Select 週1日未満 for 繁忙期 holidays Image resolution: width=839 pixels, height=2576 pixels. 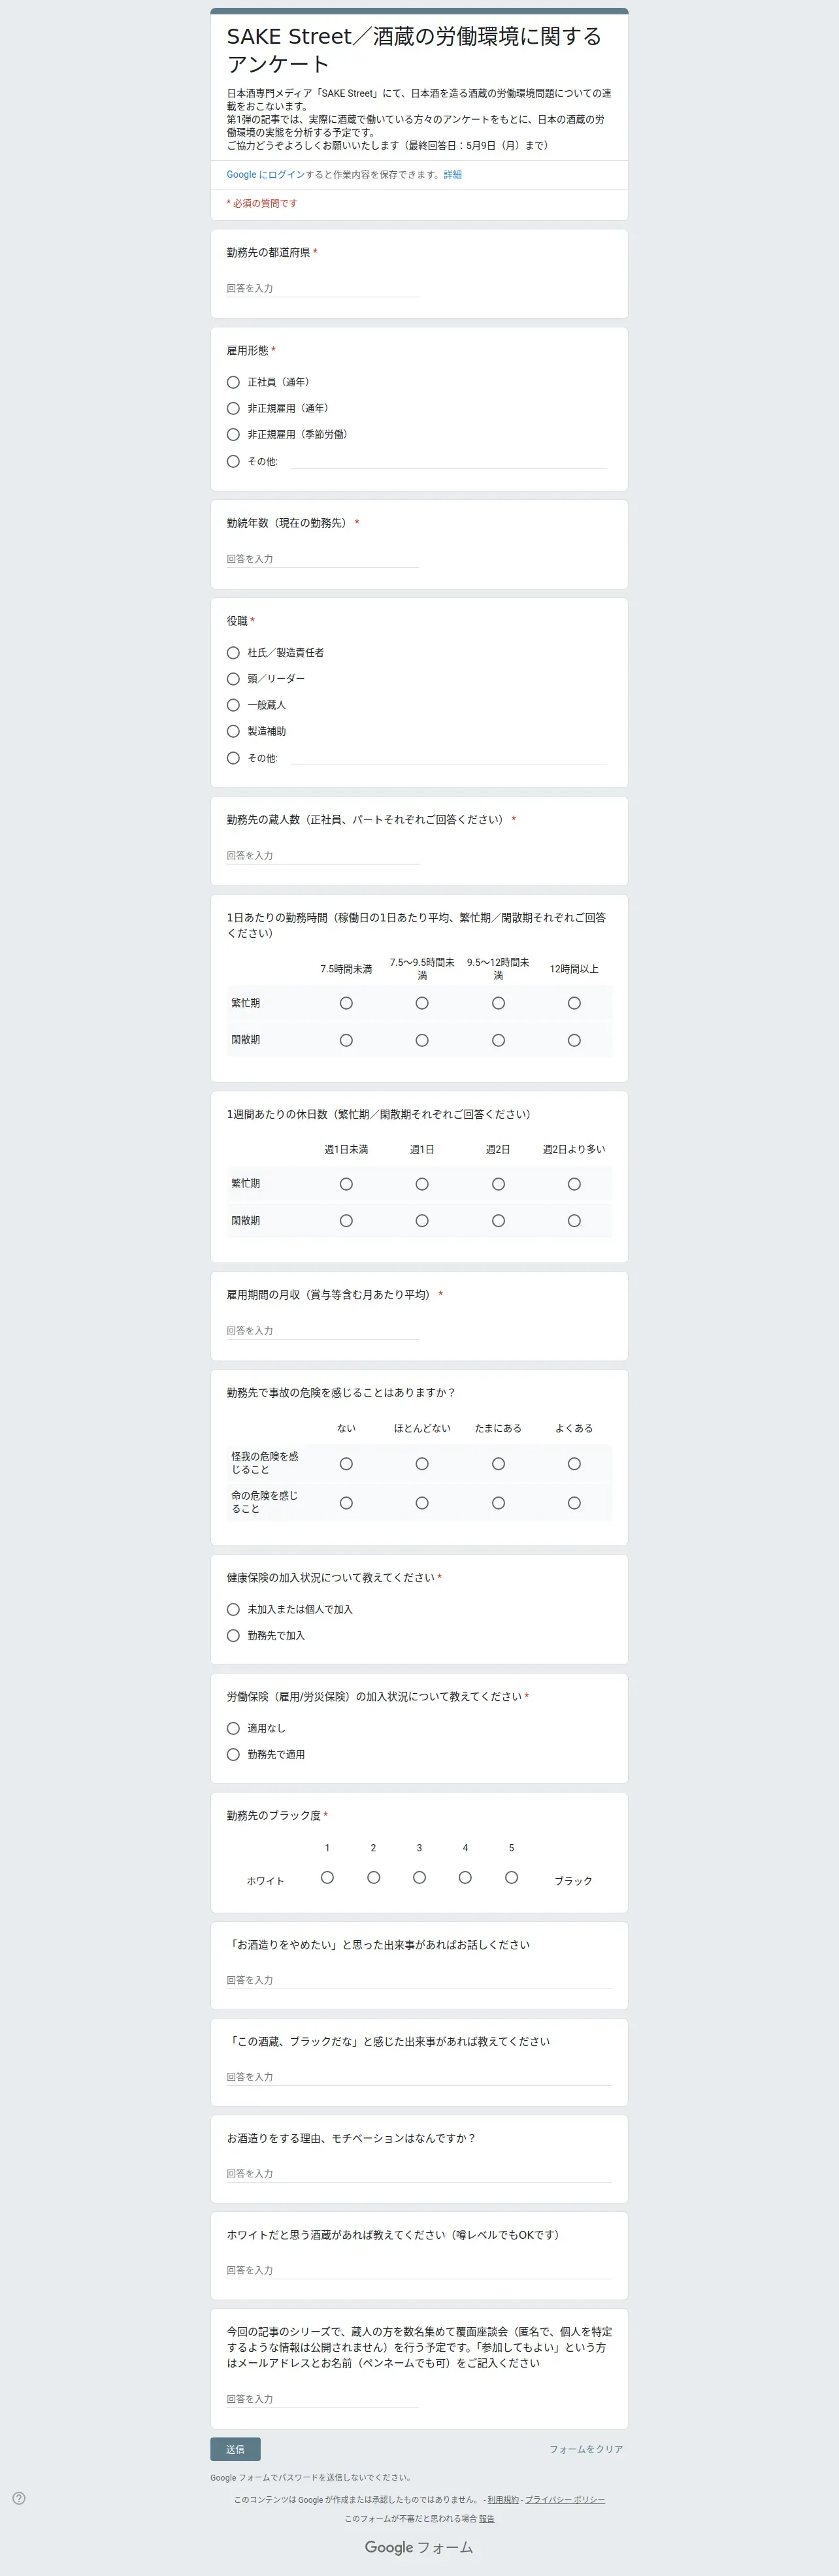pos(346,1184)
